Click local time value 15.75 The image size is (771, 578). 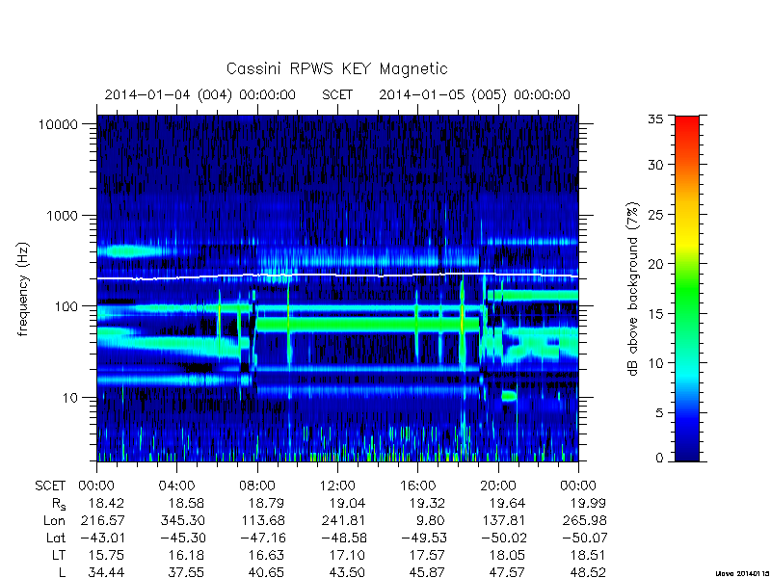coord(106,555)
